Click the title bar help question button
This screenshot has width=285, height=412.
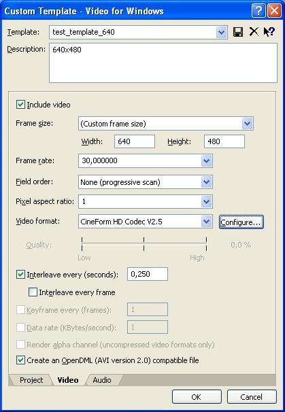pyautogui.click(x=258, y=11)
